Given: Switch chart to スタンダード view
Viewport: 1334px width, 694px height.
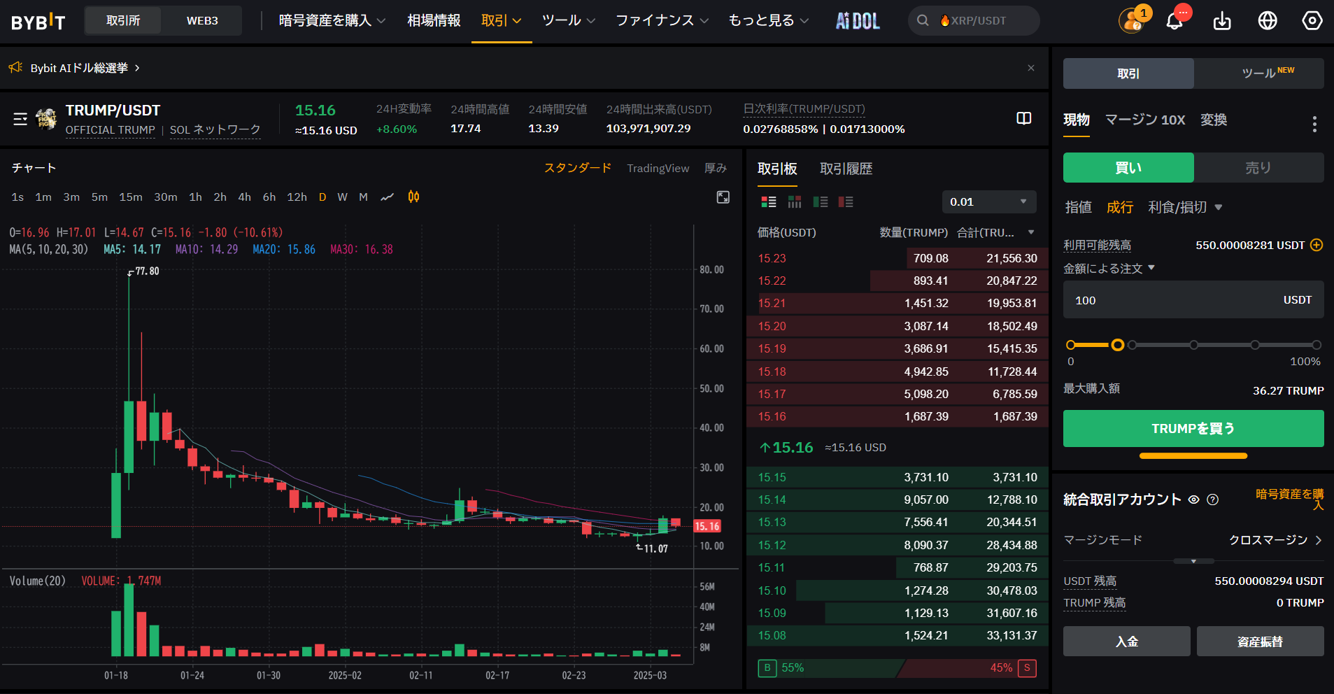Looking at the screenshot, I should [x=578, y=168].
